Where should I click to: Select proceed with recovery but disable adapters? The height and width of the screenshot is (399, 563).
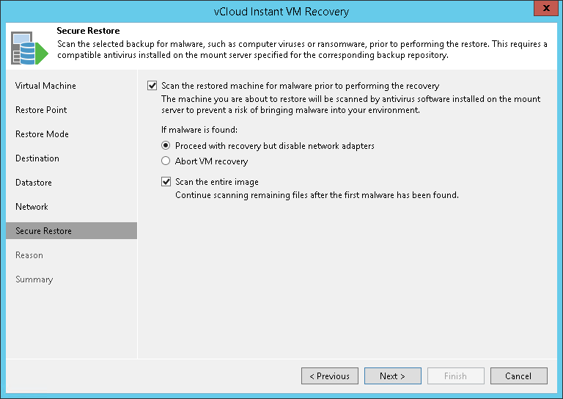166,146
